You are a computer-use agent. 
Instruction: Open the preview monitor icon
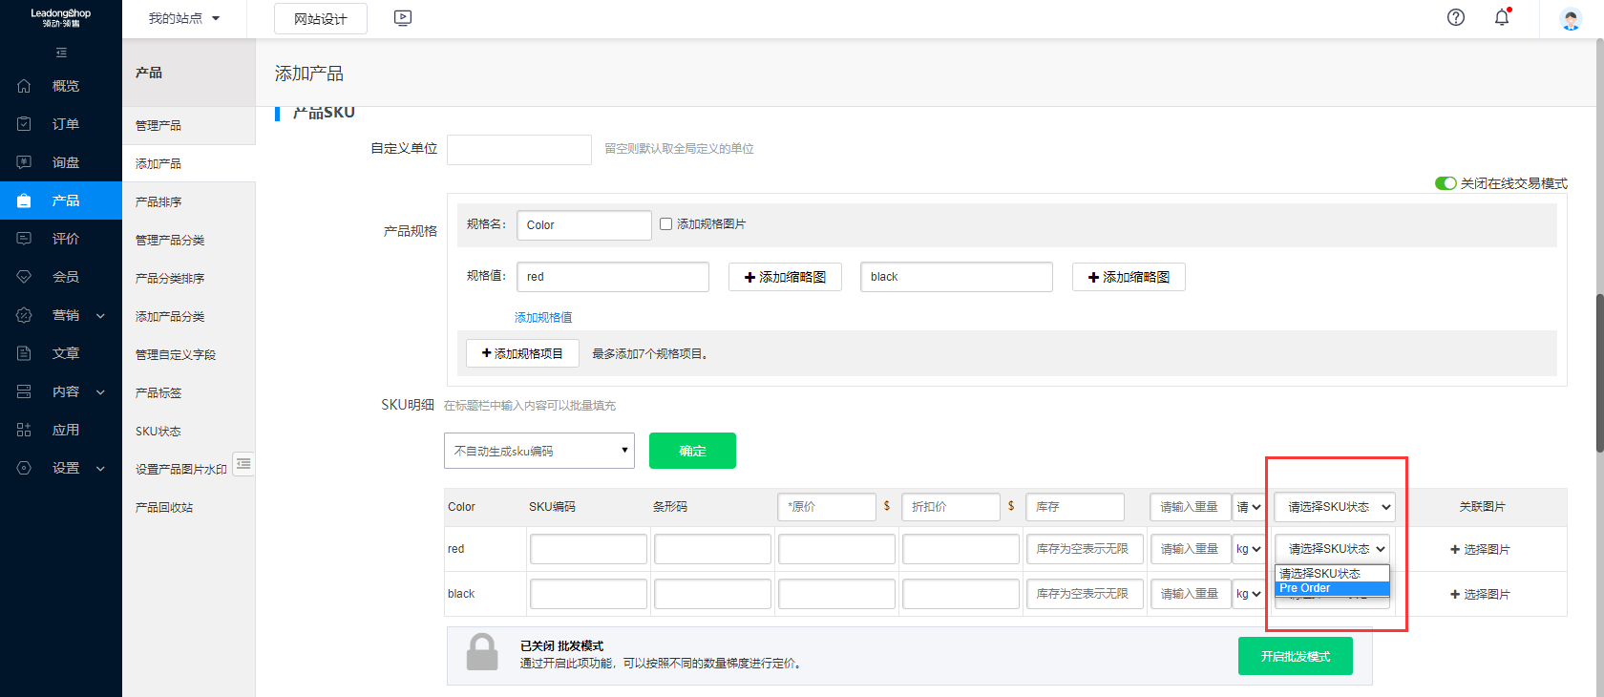point(403,18)
